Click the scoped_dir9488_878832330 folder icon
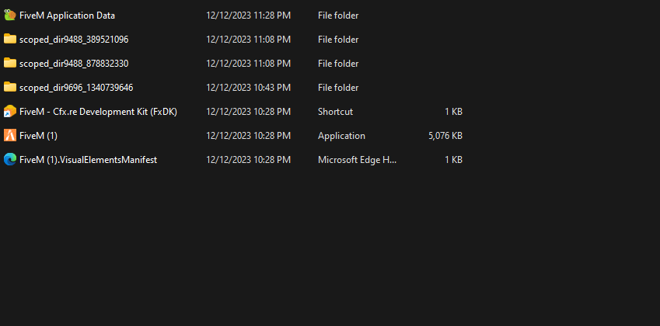660x326 pixels. [10, 63]
